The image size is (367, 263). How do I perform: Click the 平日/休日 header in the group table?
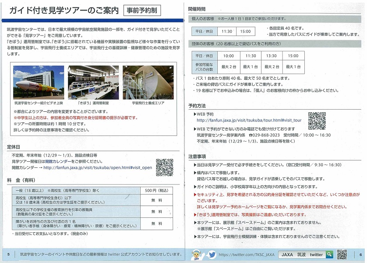[205, 56]
